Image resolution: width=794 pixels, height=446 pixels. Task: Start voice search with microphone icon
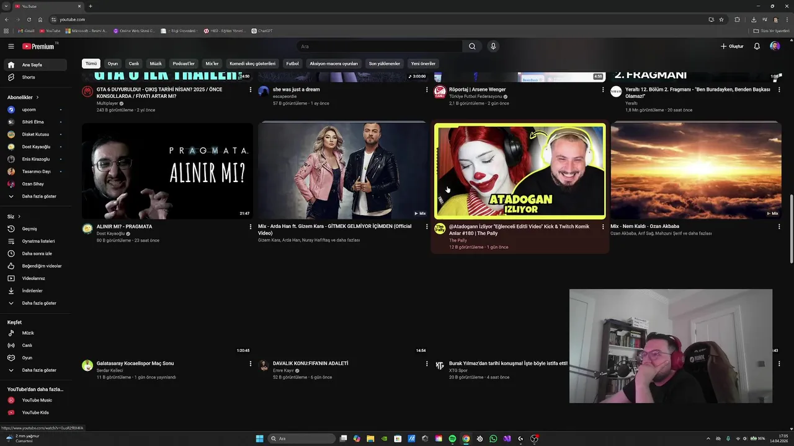[x=493, y=46]
